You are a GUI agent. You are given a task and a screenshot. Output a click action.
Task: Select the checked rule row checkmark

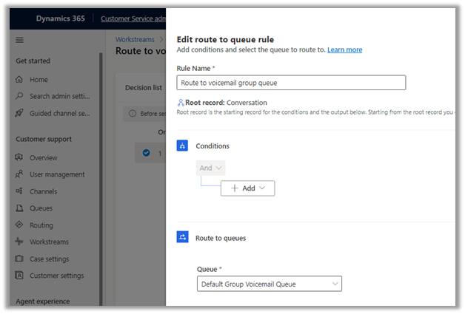[x=146, y=153]
